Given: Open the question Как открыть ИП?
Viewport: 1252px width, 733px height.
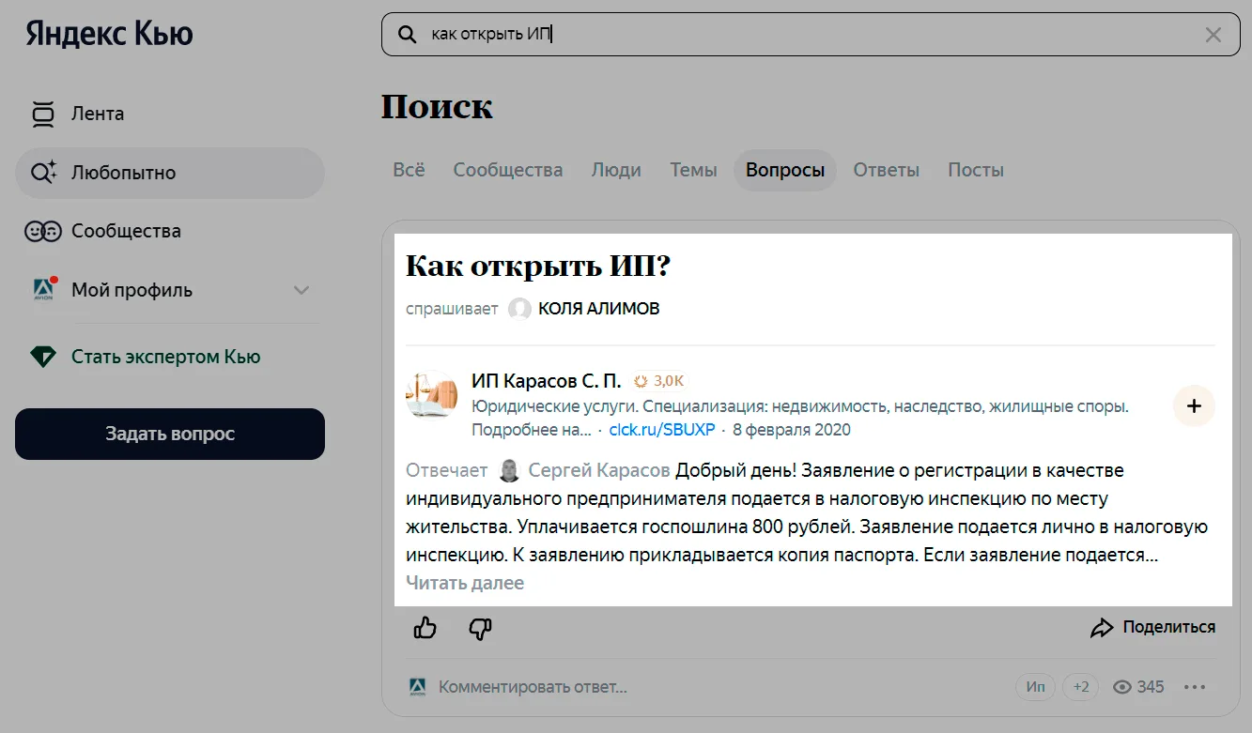Looking at the screenshot, I should (538, 267).
